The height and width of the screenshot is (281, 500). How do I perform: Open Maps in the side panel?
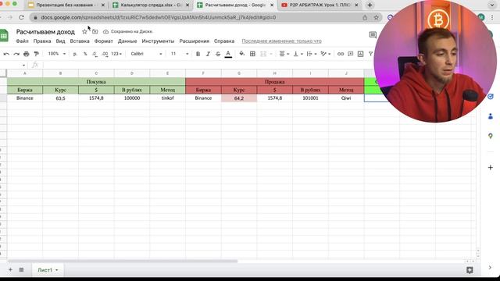491,137
